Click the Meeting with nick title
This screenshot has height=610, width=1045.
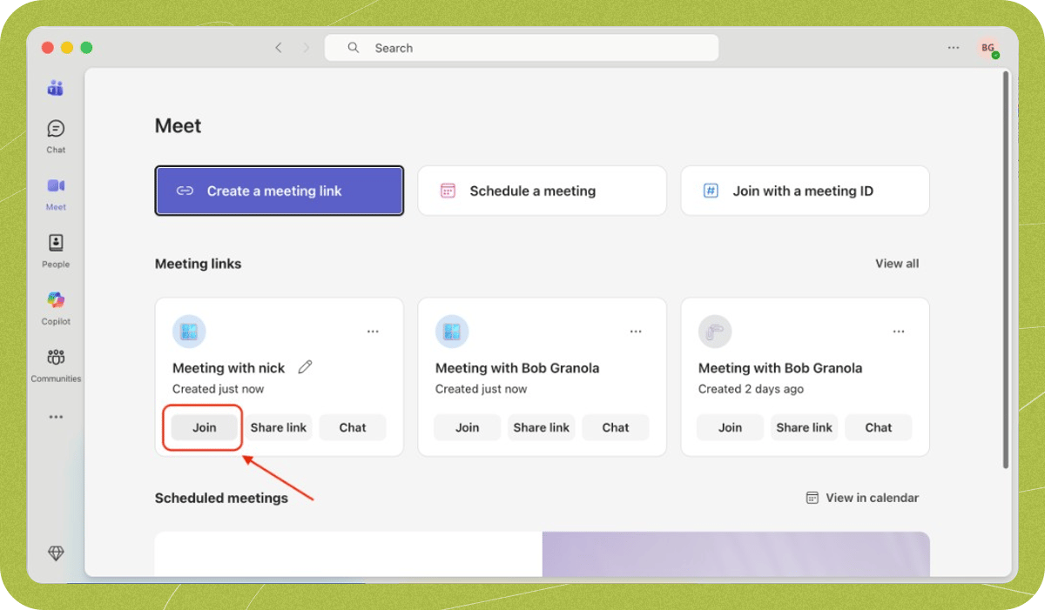point(229,368)
